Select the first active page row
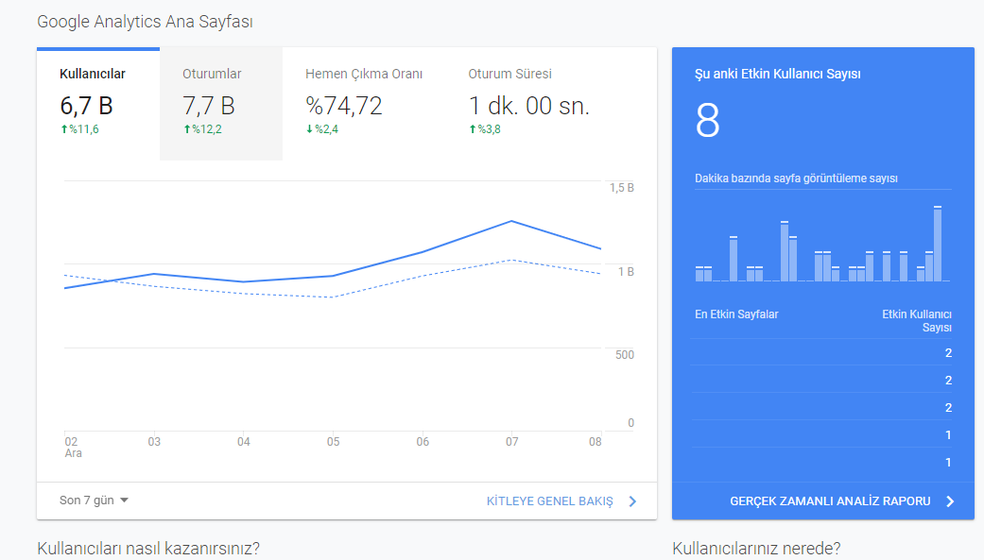Viewport: 984px width, 560px height. click(821, 353)
